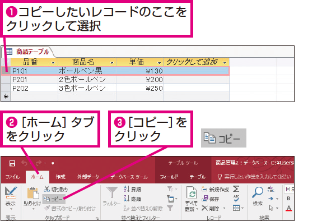Sort ascending with 昇順 icon

pyautogui.click(x=127, y=189)
